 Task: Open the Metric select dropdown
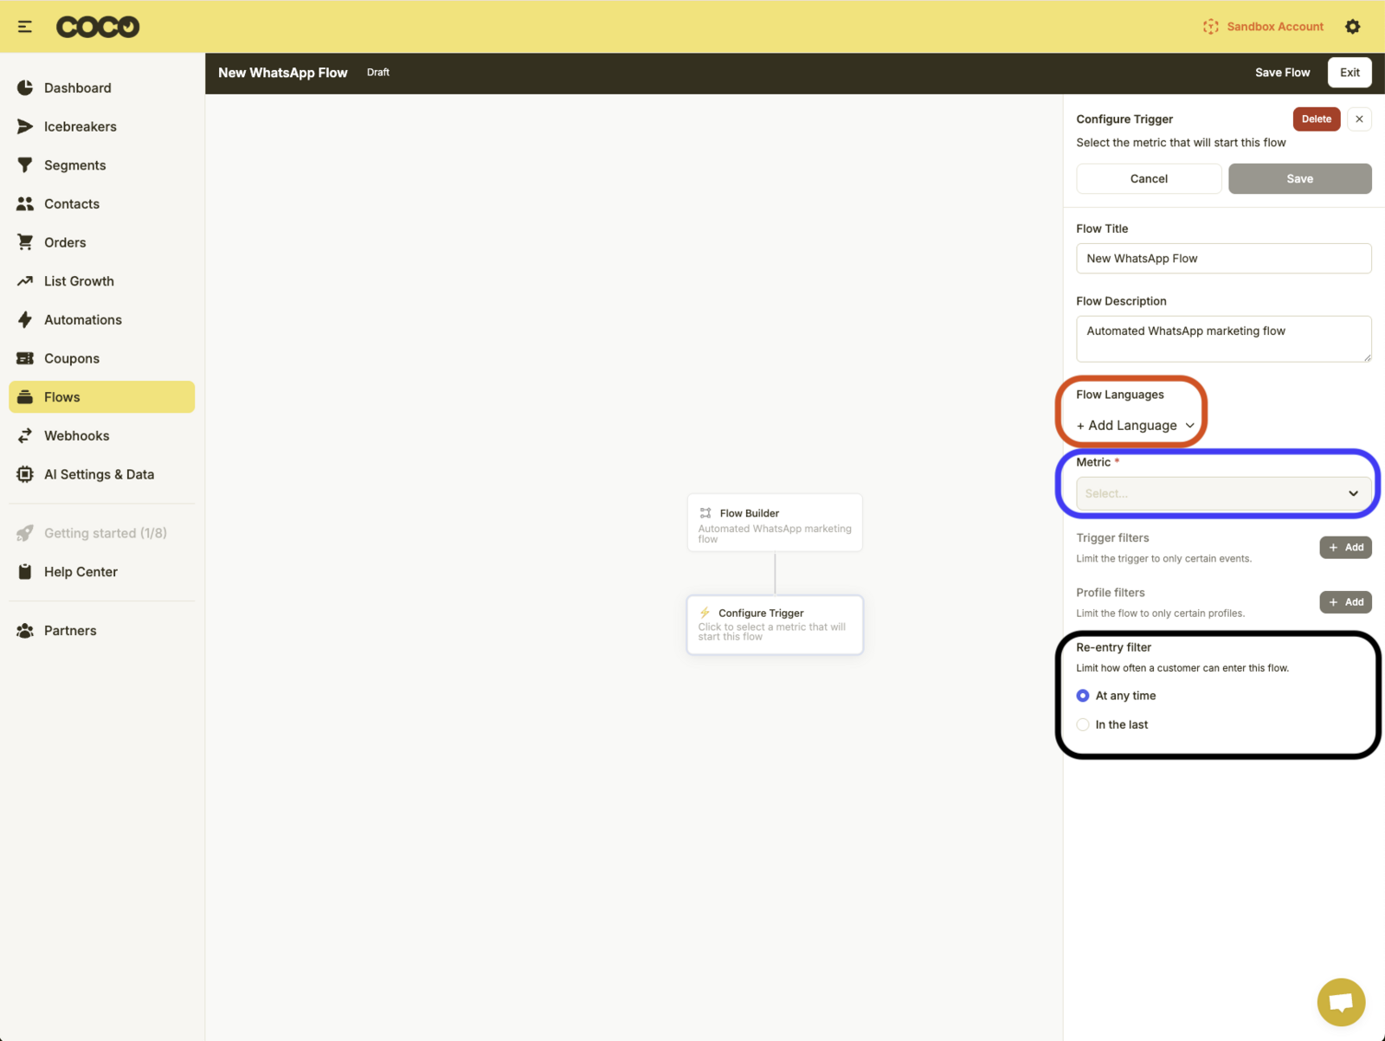pyautogui.click(x=1222, y=493)
